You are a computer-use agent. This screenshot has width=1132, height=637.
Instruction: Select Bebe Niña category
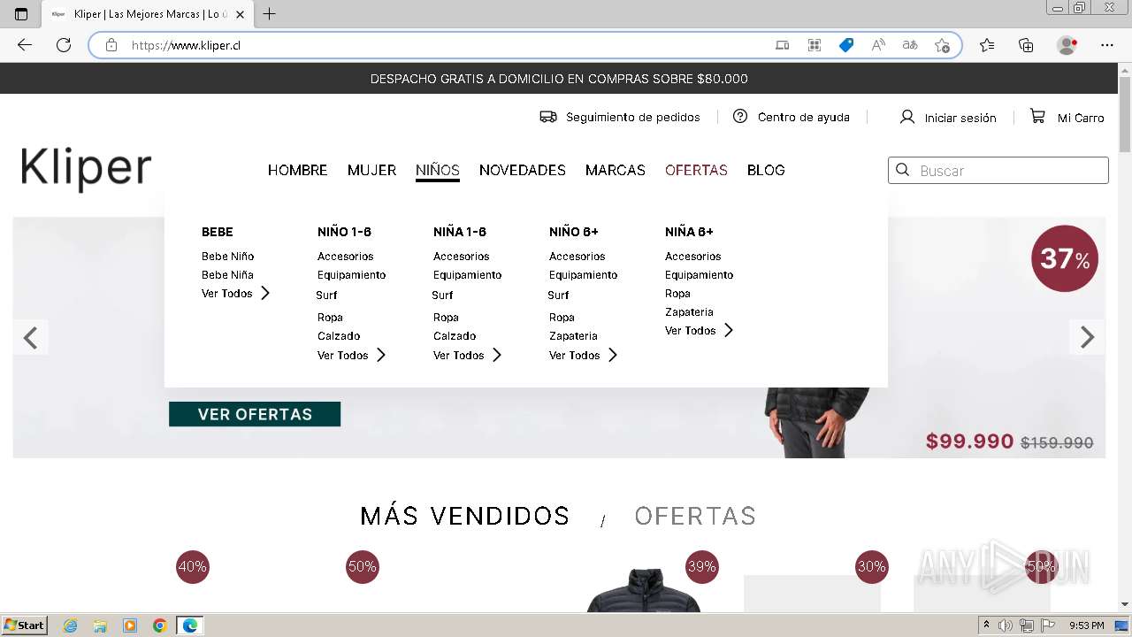pyautogui.click(x=227, y=274)
